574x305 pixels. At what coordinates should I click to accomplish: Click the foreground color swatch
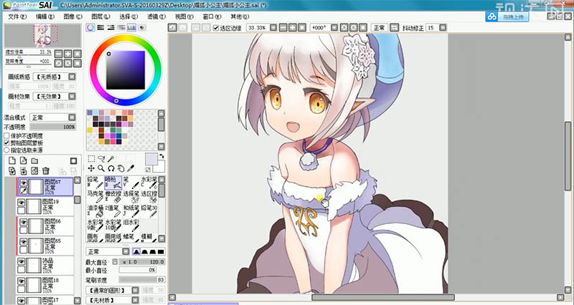pos(151,159)
